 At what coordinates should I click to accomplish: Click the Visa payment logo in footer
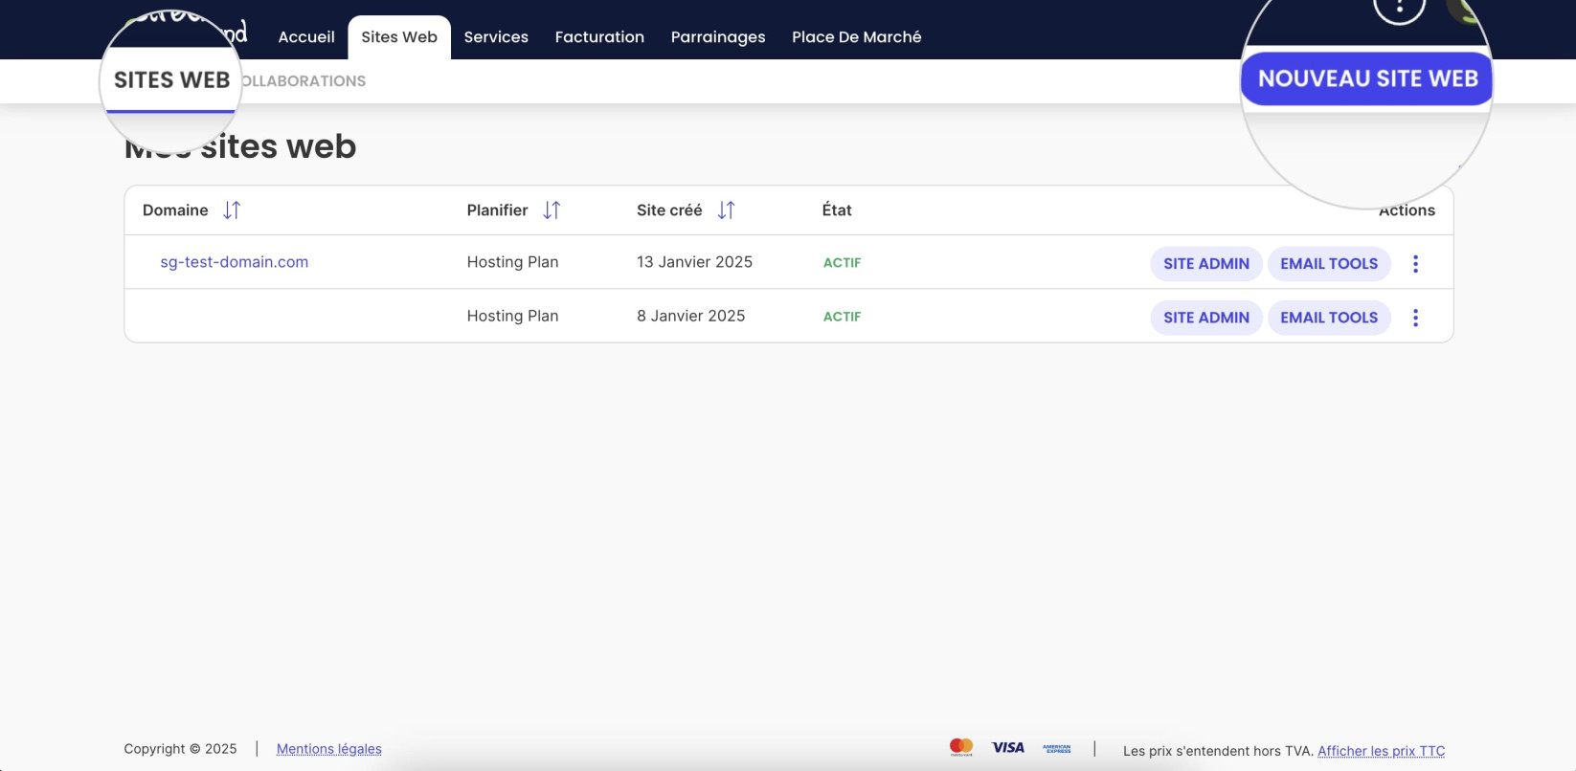(x=1008, y=748)
